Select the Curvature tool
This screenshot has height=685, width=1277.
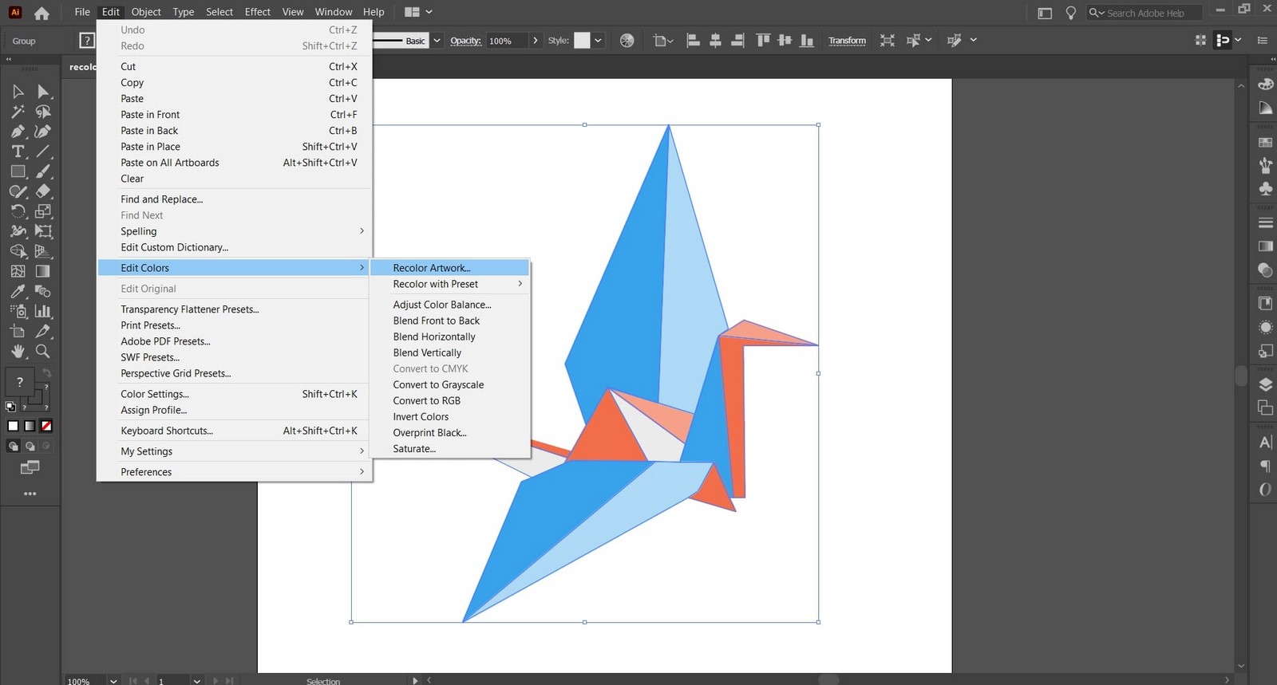[43, 132]
